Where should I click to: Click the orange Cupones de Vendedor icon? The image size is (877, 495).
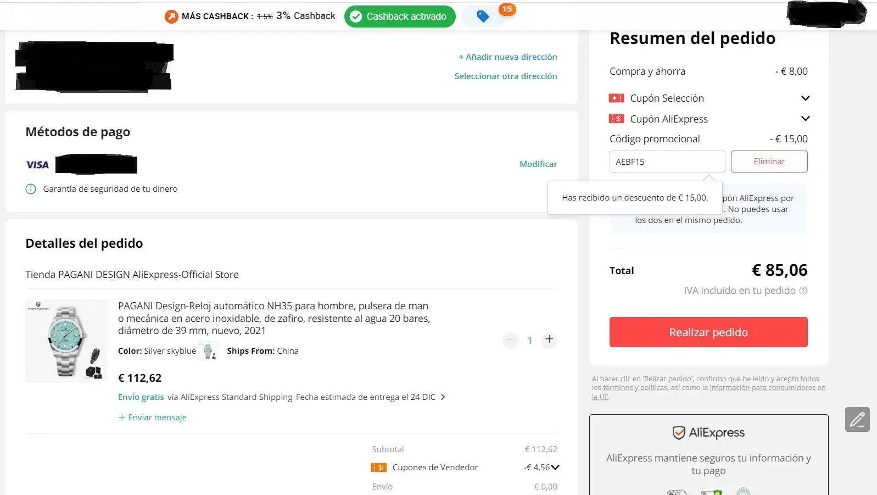(x=379, y=468)
